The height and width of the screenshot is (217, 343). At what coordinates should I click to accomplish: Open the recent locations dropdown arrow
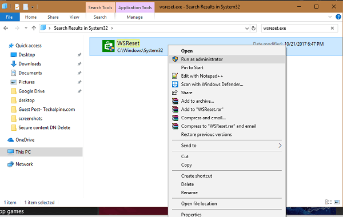[26, 28]
